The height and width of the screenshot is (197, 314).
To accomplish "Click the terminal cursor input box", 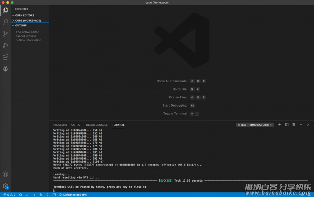I will pyautogui.click(x=54, y=190).
